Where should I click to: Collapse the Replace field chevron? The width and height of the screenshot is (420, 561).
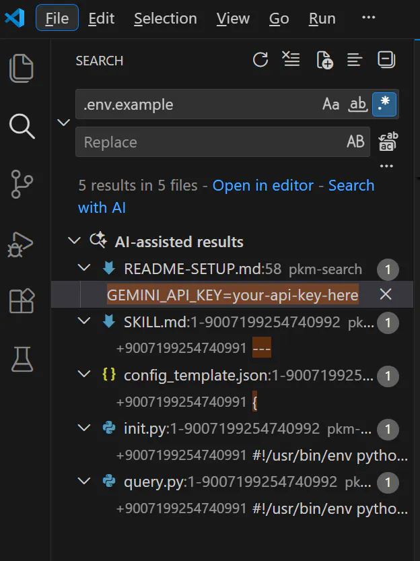click(x=64, y=123)
